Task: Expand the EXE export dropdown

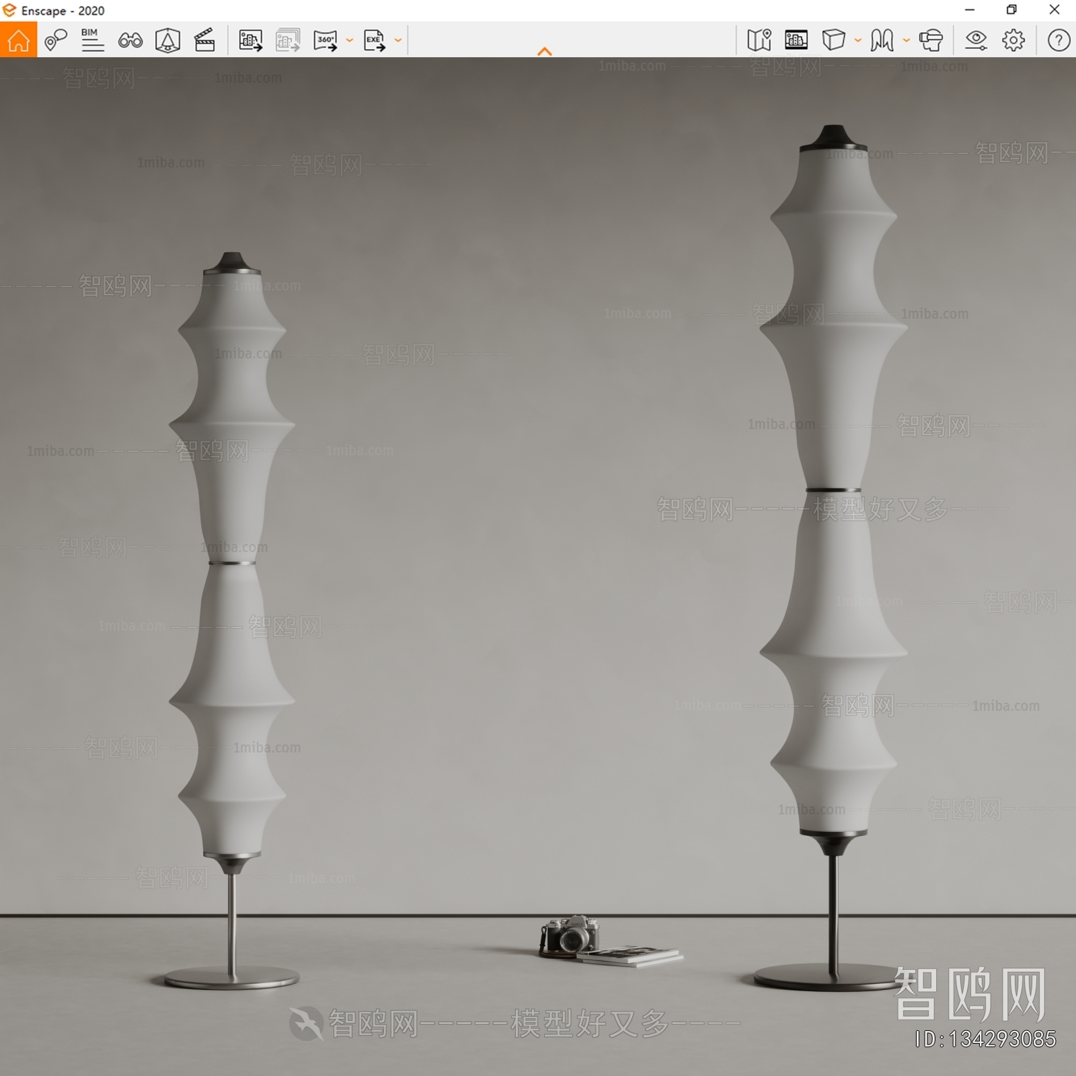Action: click(398, 40)
